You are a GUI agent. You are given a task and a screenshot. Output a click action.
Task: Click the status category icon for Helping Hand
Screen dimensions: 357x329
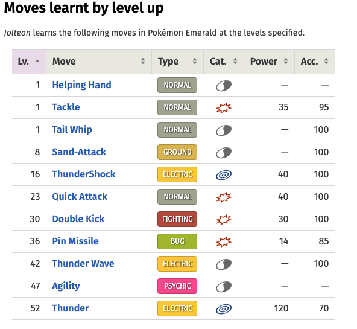coord(224,86)
